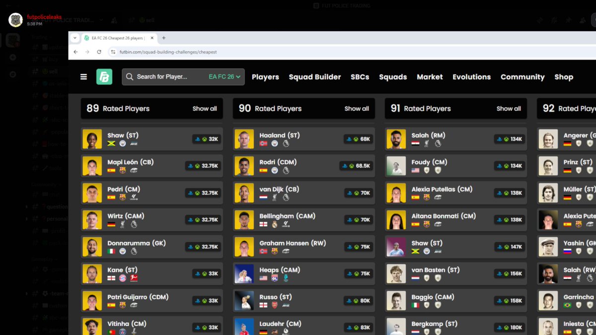Open the Market menu
Screen dimensions: 596x335
[430, 77]
